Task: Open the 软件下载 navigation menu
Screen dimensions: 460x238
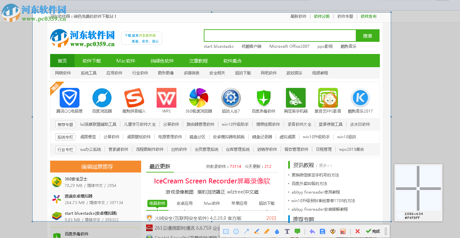Action: click(91, 61)
